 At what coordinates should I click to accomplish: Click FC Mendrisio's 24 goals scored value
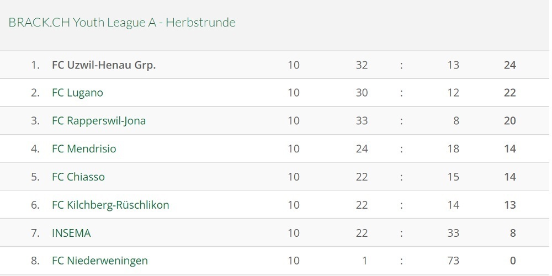coord(362,148)
